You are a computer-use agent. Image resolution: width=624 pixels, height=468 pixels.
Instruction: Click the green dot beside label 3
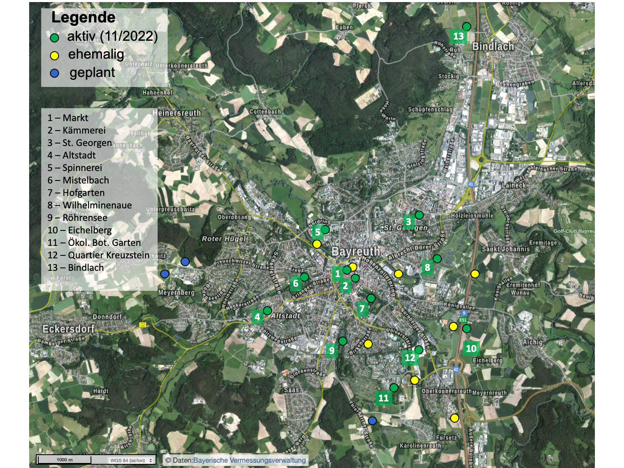click(419, 215)
